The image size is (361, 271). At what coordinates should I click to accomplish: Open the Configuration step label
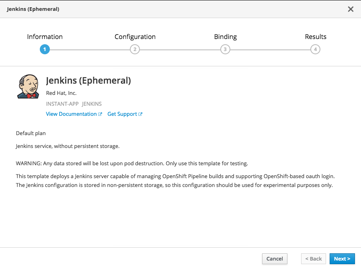(x=135, y=37)
